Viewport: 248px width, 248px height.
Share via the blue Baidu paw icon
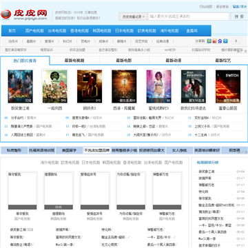(220, 41)
